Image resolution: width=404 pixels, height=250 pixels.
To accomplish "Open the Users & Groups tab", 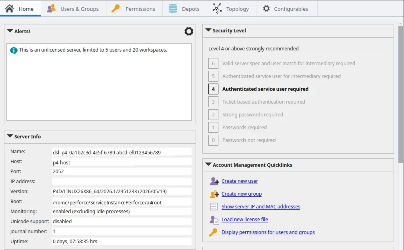I will pyautogui.click(x=74, y=8).
